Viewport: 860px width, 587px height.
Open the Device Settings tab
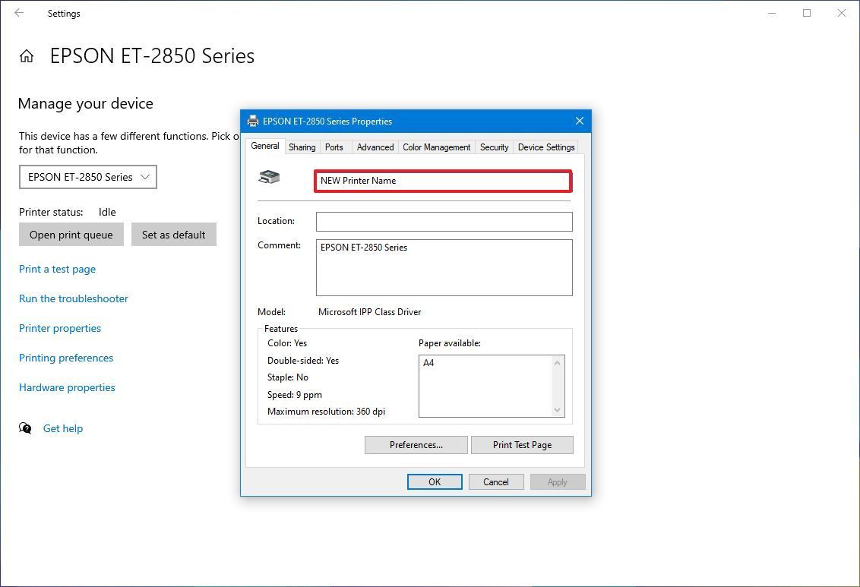(546, 147)
